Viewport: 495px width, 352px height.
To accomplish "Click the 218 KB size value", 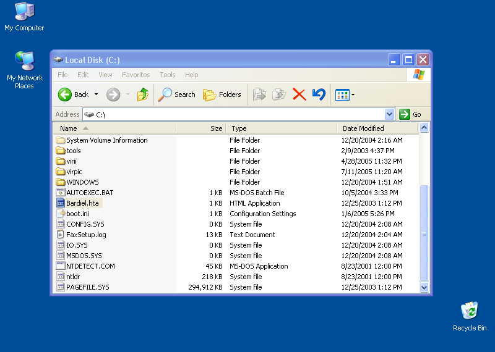I will click(x=212, y=277).
